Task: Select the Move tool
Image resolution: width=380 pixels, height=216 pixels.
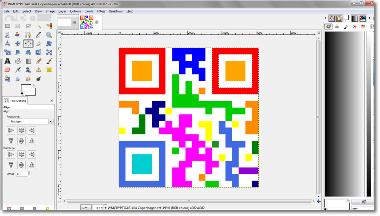Action: [x=18, y=44]
